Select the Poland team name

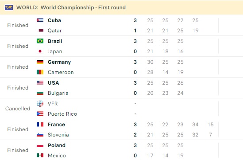point(57,145)
